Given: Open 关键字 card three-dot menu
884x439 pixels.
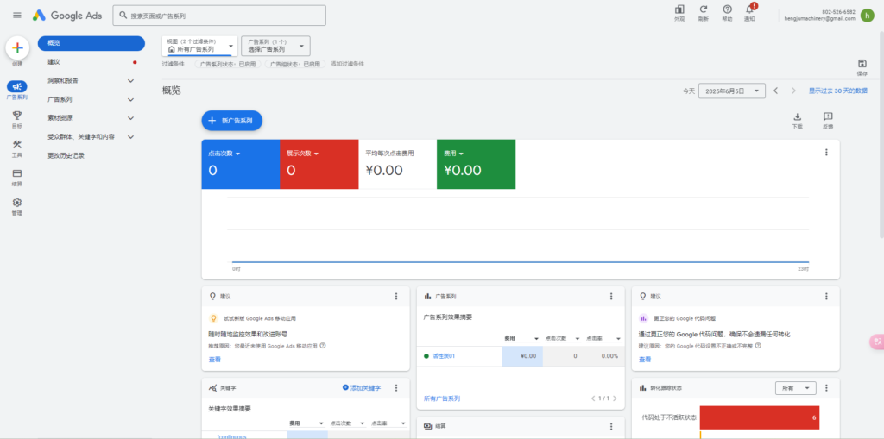Looking at the screenshot, I should [x=396, y=388].
